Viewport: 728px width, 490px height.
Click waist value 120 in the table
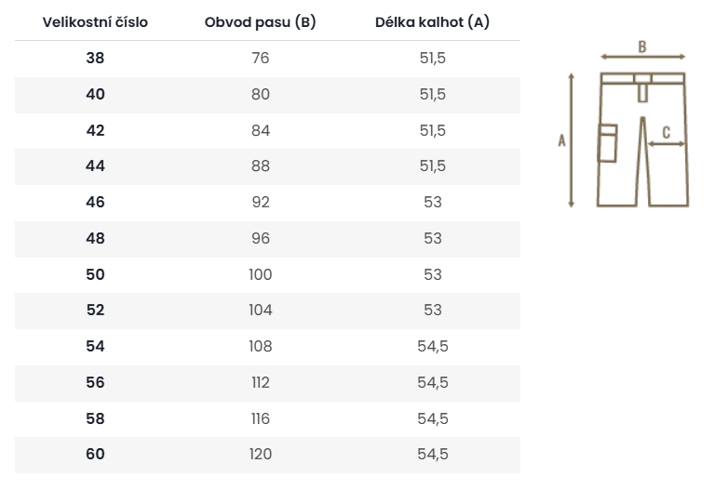261,455
